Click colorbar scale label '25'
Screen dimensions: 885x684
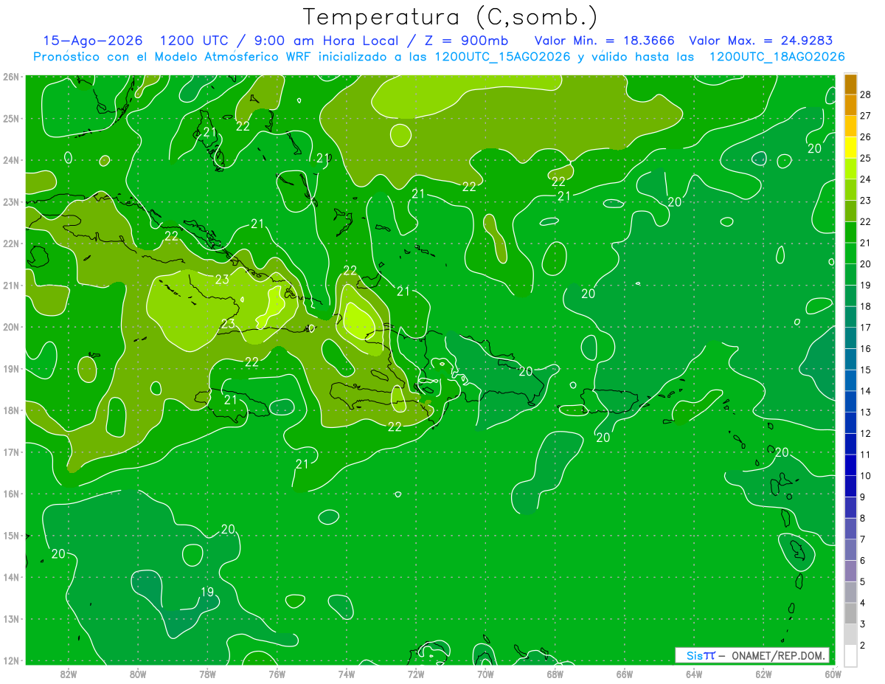coord(867,158)
